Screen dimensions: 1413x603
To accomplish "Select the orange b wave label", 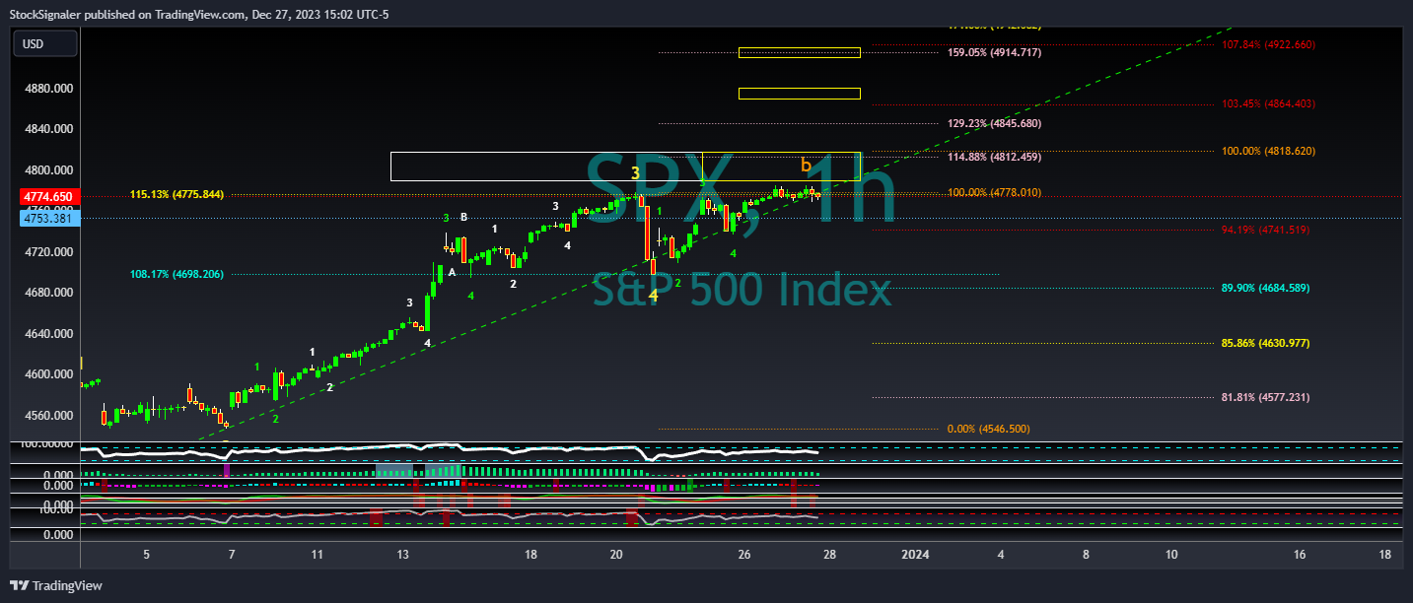I will tap(806, 166).
